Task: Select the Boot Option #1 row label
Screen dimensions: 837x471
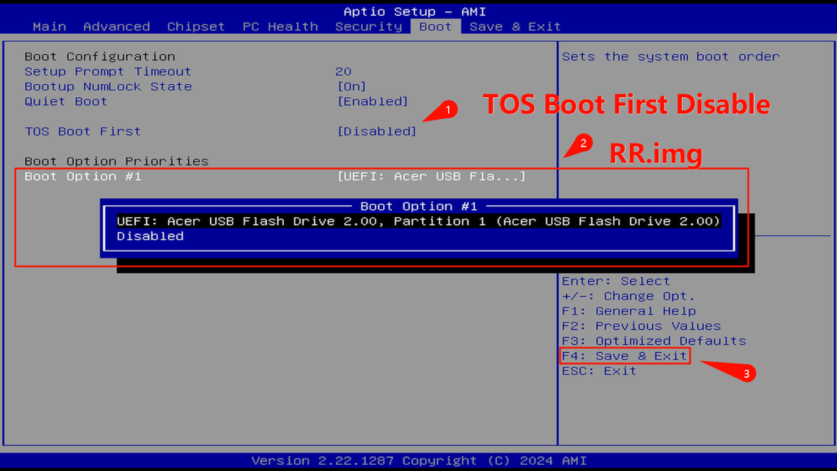Action: click(x=83, y=176)
